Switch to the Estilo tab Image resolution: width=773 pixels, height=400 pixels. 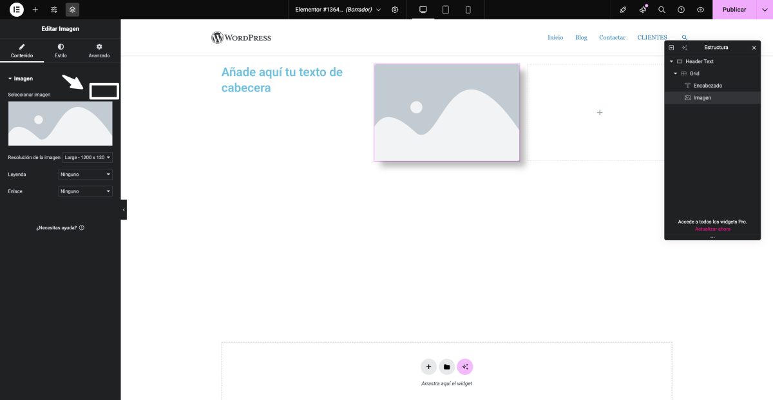(61, 51)
